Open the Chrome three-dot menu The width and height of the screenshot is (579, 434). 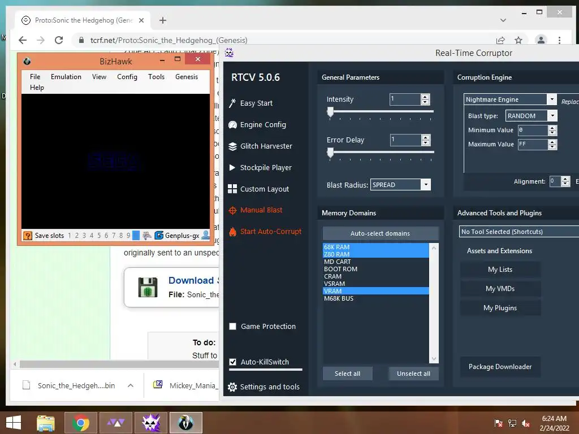[559, 40]
